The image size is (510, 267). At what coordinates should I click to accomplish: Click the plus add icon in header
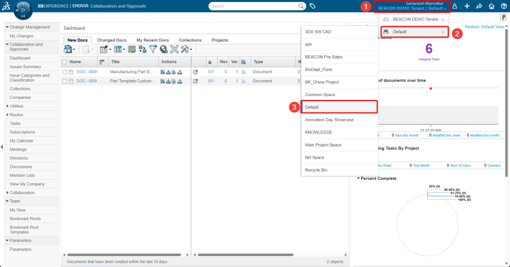point(467,6)
